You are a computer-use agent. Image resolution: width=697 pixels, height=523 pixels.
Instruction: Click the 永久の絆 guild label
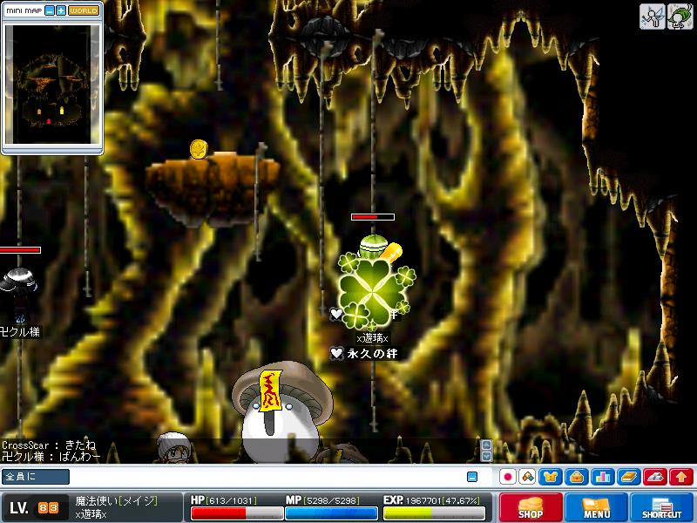372,354
